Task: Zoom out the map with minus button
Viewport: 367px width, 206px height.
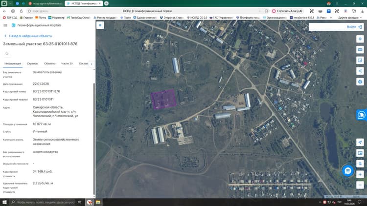Action: click(360, 185)
